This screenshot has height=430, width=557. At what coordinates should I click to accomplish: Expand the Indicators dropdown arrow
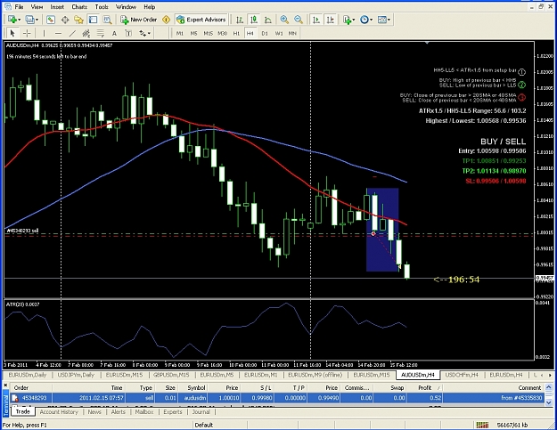pos(354,20)
